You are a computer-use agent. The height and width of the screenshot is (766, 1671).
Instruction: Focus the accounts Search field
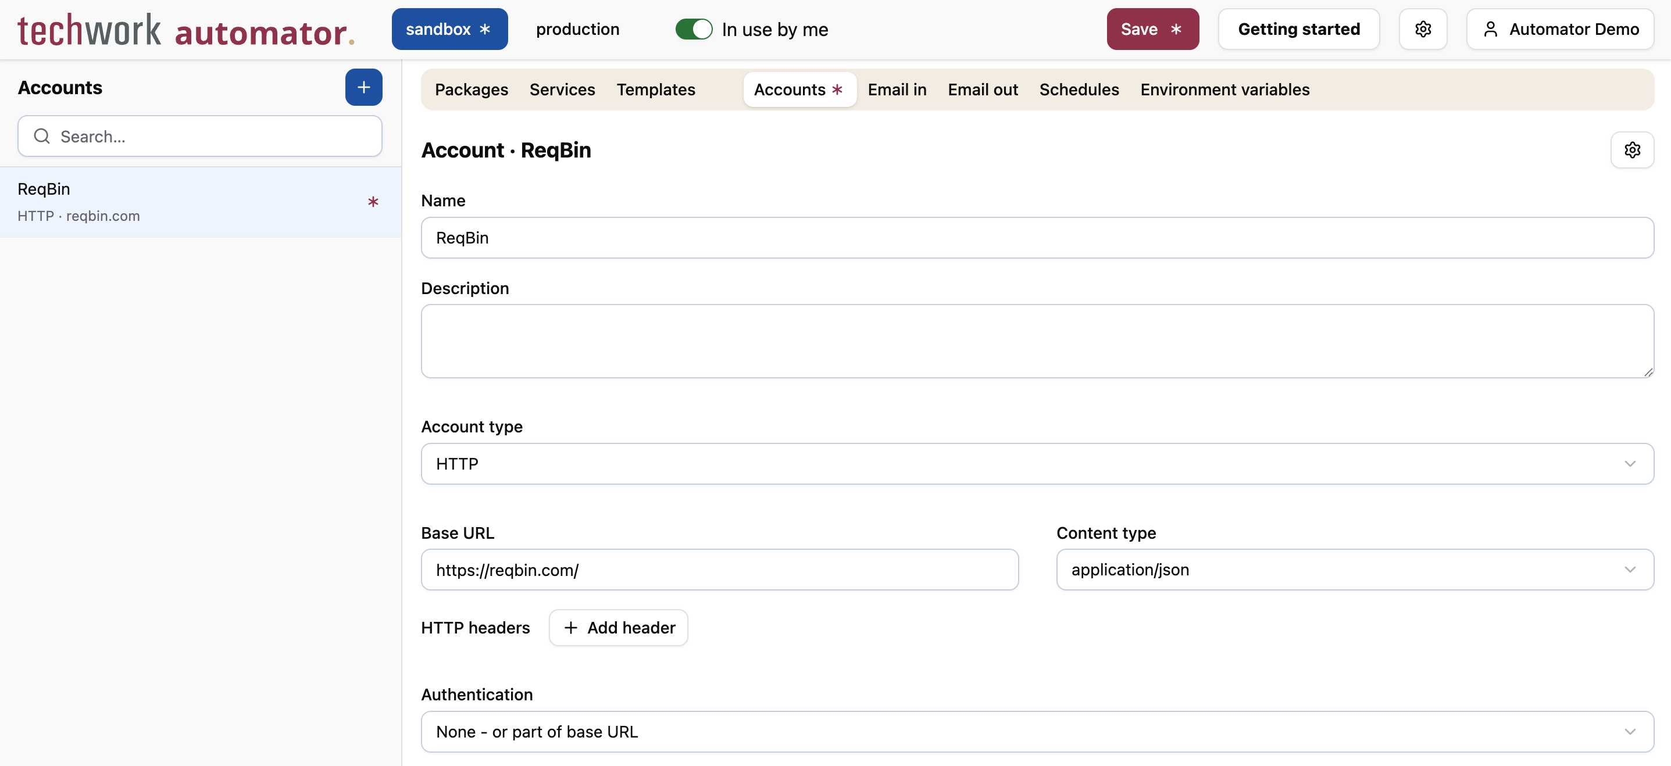200,136
